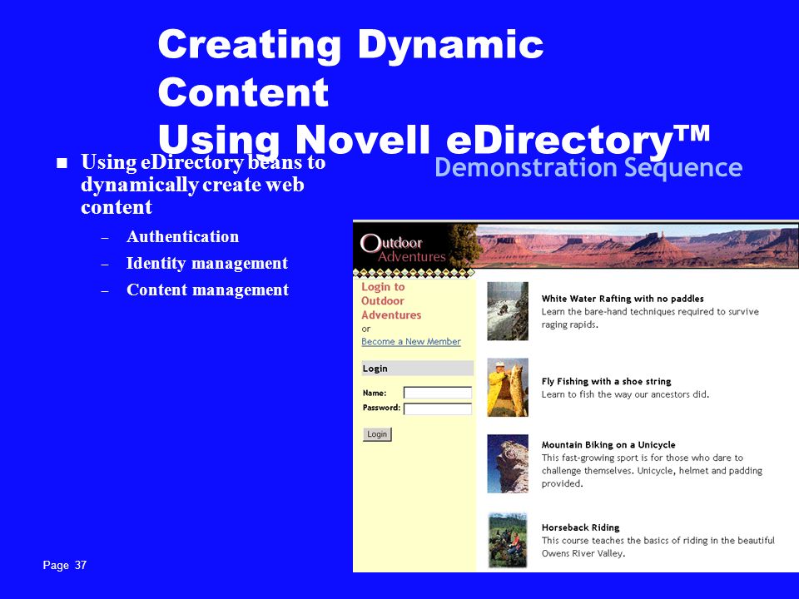Click the 'Identity management' bullet text
Image resolution: width=799 pixels, height=599 pixels.
[x=207, y=263]
